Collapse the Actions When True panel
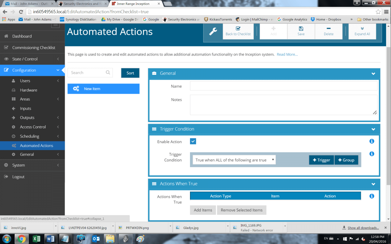 click(x=373, y=184)
